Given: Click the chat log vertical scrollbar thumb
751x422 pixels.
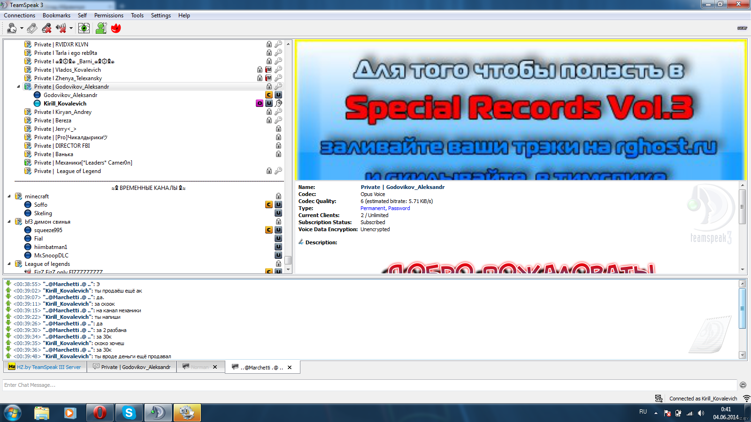Looking at the screenshot, I should [x=743, y=309].
